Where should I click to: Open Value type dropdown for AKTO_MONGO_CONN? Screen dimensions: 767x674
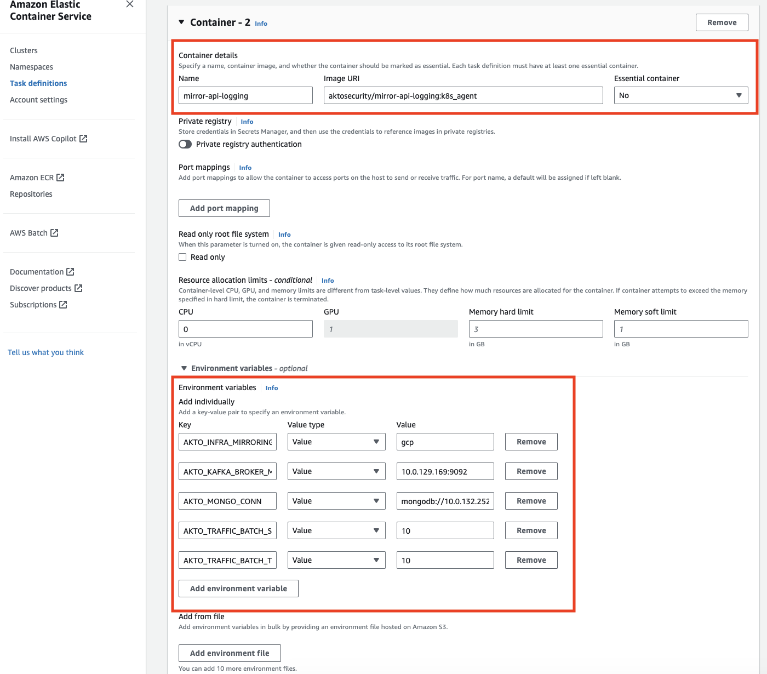click(336, 501)
